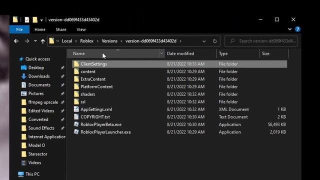Viewport: 320px width, 180px height.
Task: Sort by the Size column header
Action: point(265,53)
